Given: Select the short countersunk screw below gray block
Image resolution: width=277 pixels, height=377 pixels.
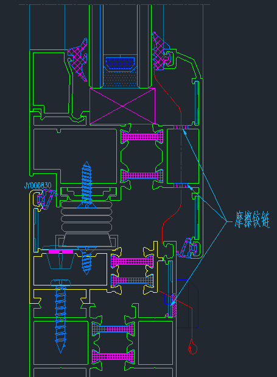Looking at the screenshot, I should coord(86,260).
